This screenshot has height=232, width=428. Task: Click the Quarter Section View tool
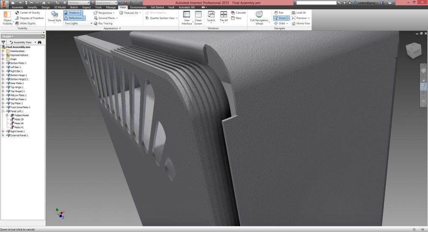coord(161,18)
